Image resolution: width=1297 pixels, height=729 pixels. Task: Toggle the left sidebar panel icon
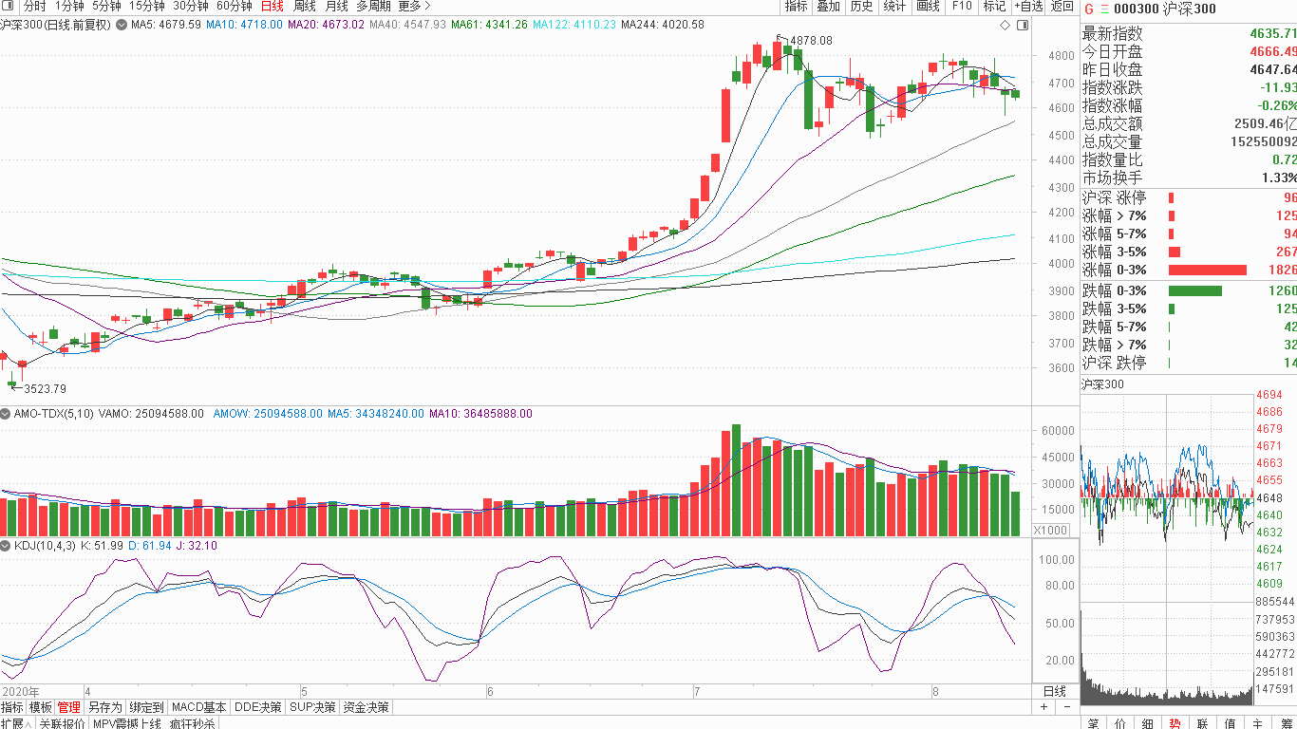tap(8, 6)
